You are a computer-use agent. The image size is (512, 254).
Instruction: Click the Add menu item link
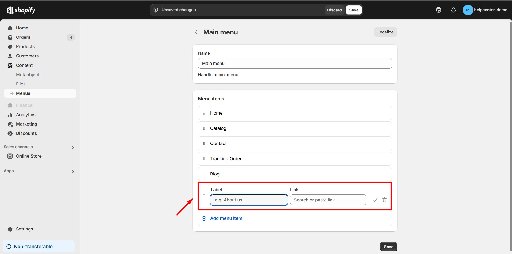tap(226, 218)
